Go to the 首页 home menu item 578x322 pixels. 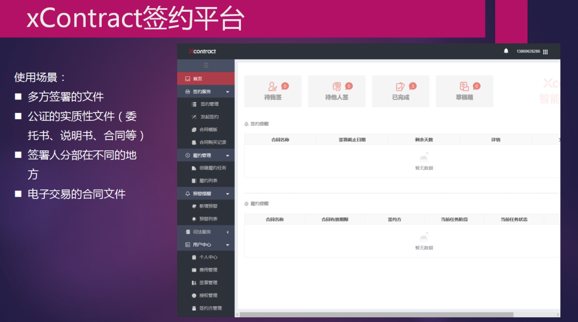206,79
